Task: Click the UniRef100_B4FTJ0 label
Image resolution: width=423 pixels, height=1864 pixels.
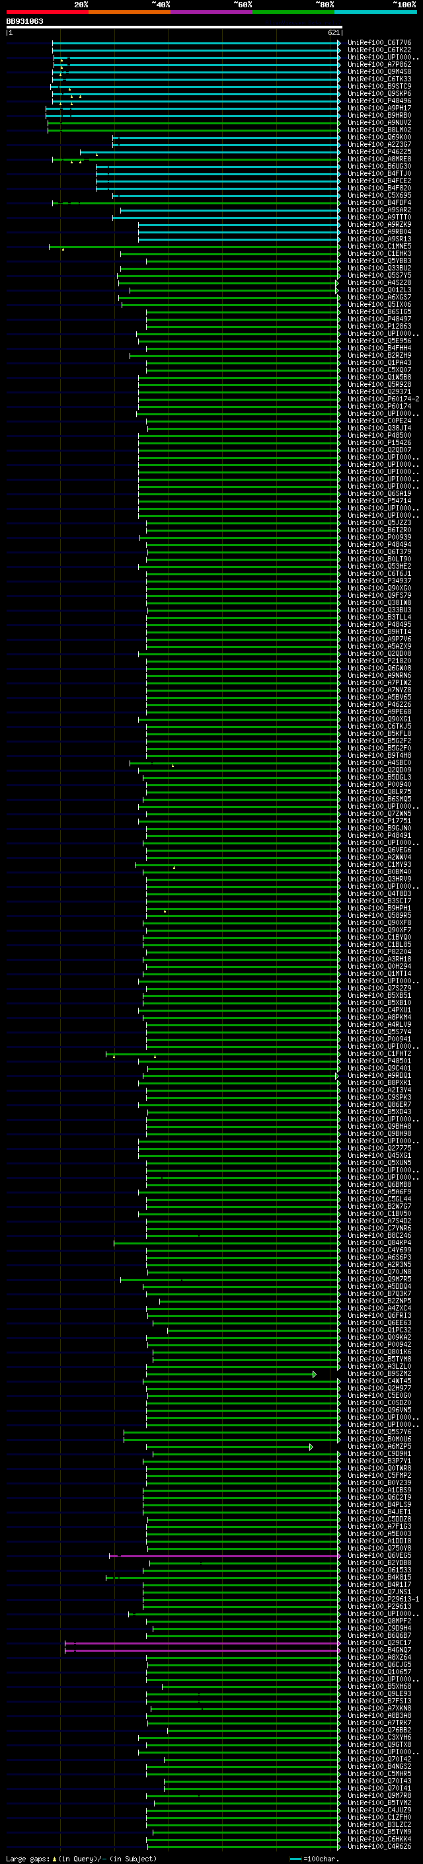Action: 379,174
